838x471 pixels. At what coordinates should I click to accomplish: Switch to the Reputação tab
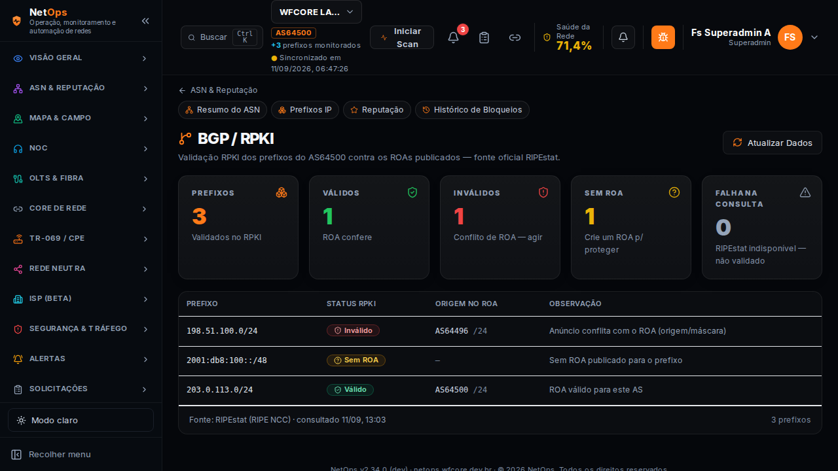tap(377, 110)
